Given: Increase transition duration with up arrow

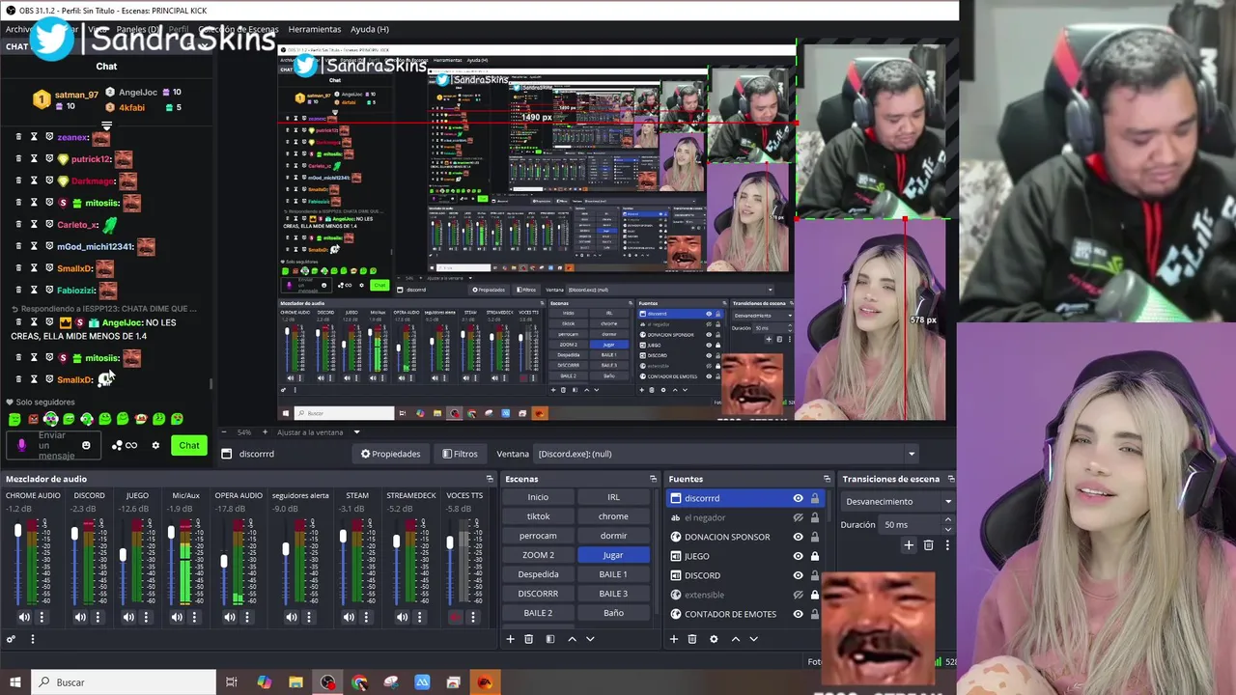Looking at the screenshot, I should [x=947, y=520].
